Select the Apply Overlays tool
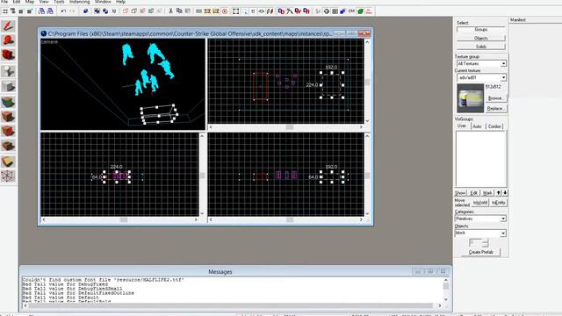Screen dimensions: 562x316 coord(8,147)
